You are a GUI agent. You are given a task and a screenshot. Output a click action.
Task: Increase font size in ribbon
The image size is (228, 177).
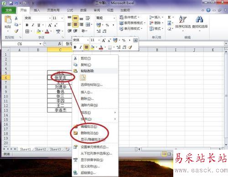point(50,25)
